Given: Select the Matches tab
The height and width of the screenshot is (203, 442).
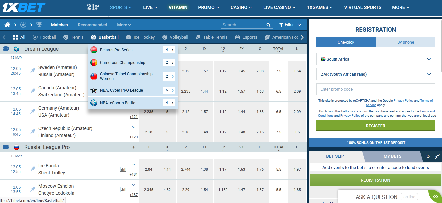Looking at the screenshot, I should coord(59,25).
